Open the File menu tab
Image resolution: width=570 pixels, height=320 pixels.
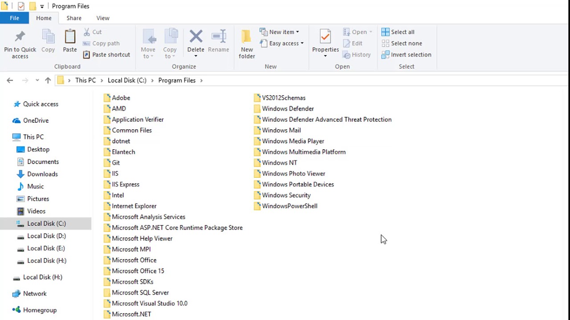[15, 18]
